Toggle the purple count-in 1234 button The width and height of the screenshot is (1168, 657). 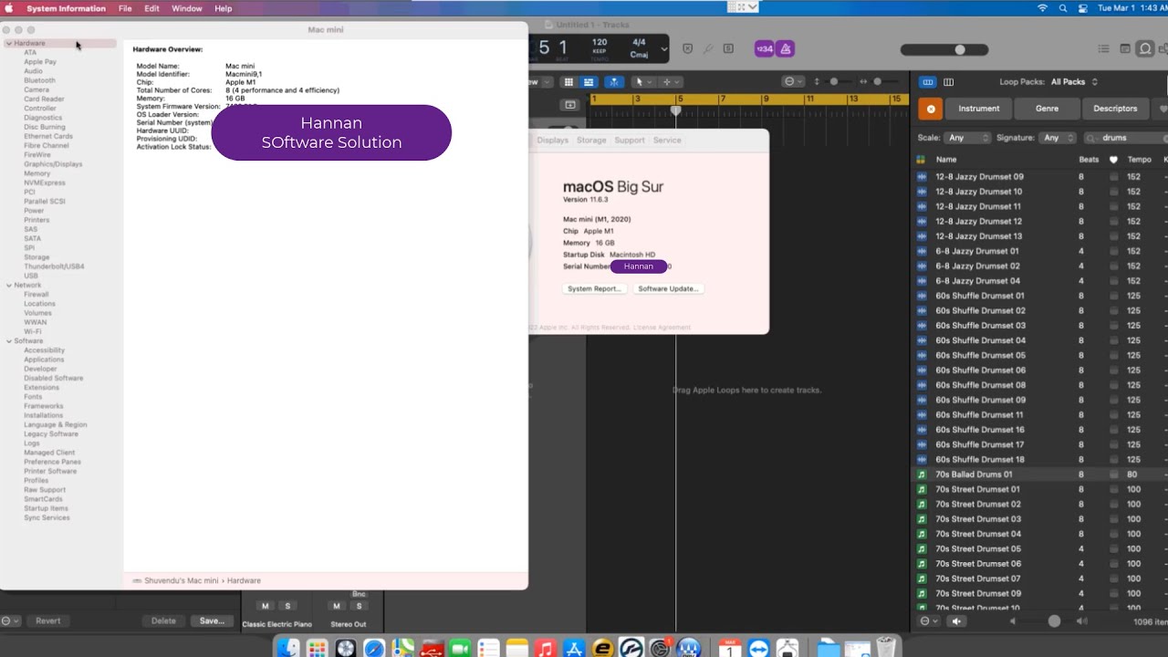(x=764, y=49)
